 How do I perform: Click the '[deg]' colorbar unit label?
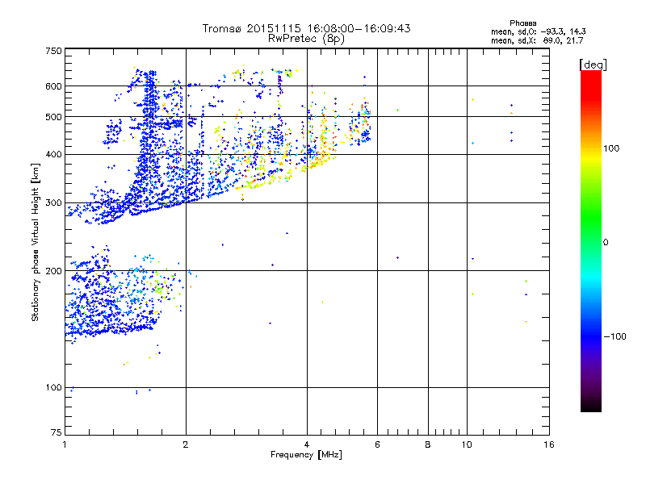click(x=593, y=65)
